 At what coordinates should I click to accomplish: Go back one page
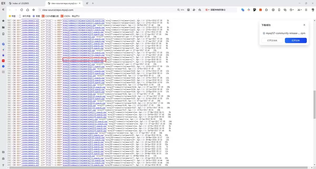(x=10, y=10)
